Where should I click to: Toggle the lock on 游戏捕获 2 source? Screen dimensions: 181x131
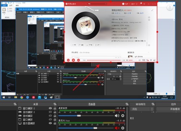[x=55, y=112]
